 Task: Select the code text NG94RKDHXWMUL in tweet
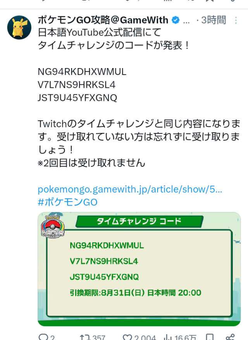coord(82,72)
